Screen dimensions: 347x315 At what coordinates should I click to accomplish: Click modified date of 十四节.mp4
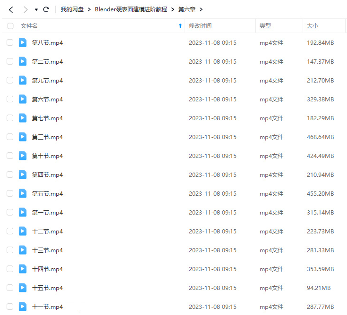(x=212, y=269)
